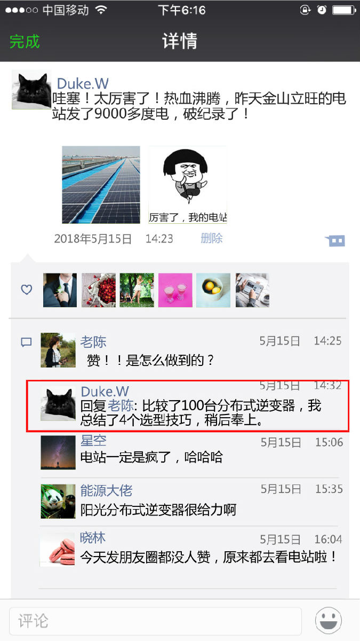Tap the speech bubble comments icon
This screenshot has width=360, height=641.
26,342
